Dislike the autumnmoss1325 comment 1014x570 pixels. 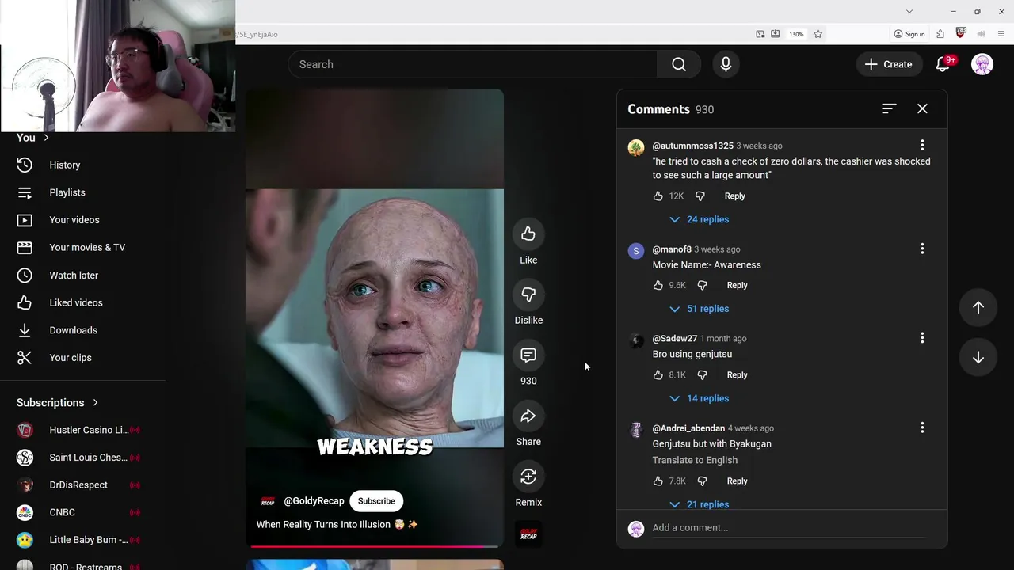(x=700, y=196)
